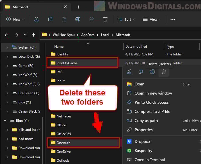Expand Exa Green (X:) tree node
The height and width of the screenshot is (164, 201).
(7, 93)
